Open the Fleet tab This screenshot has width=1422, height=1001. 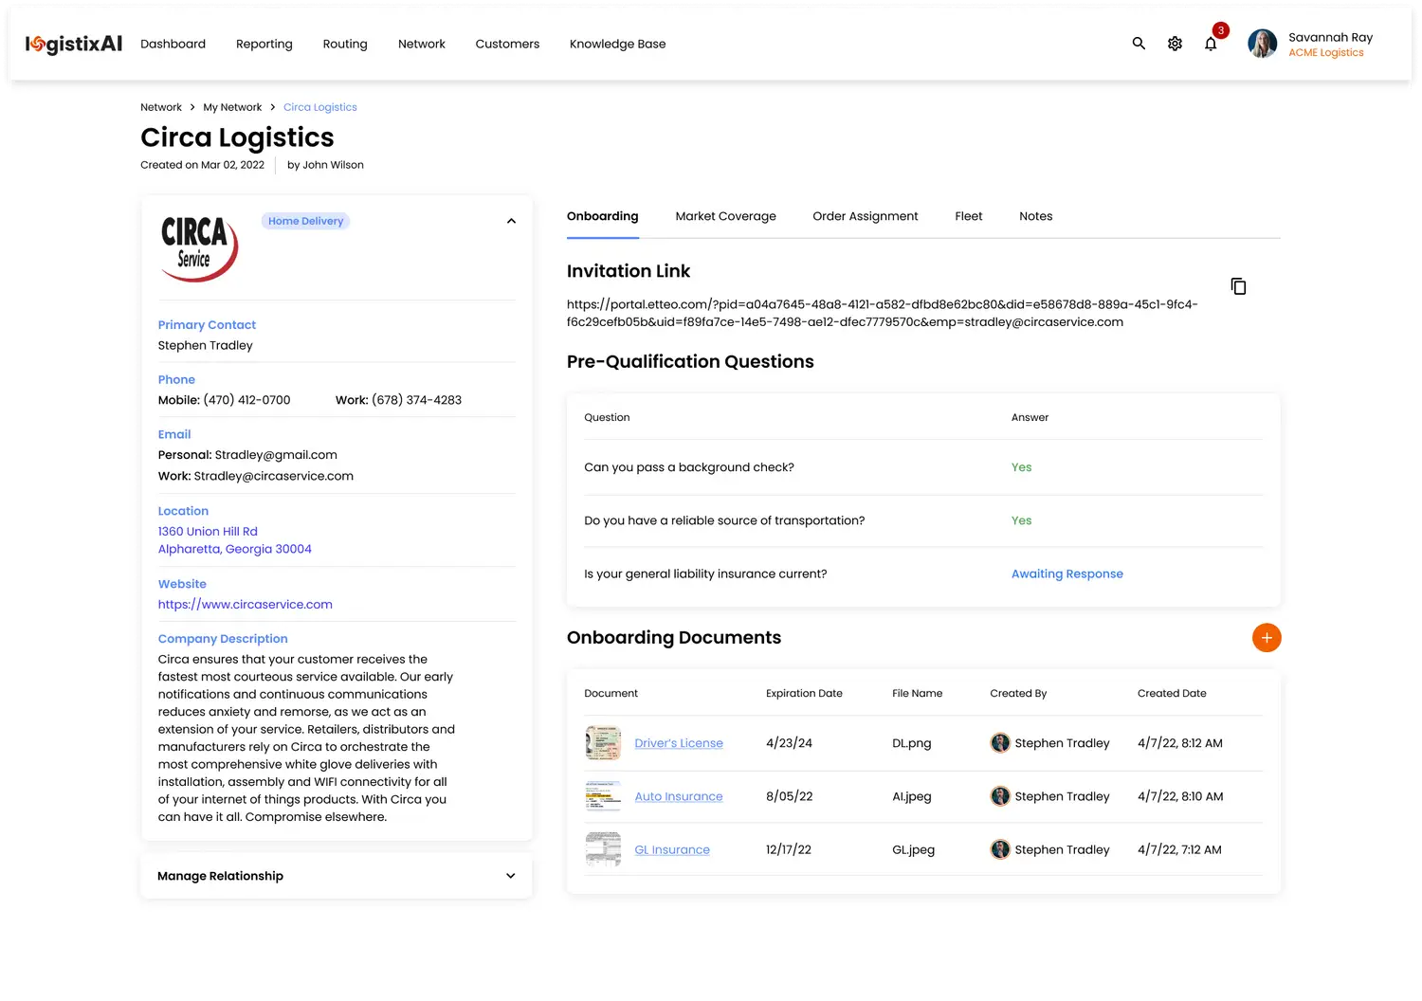coord(968,216)
